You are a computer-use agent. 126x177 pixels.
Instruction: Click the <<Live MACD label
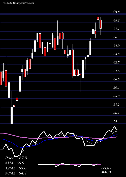click(x=106, y=170)
